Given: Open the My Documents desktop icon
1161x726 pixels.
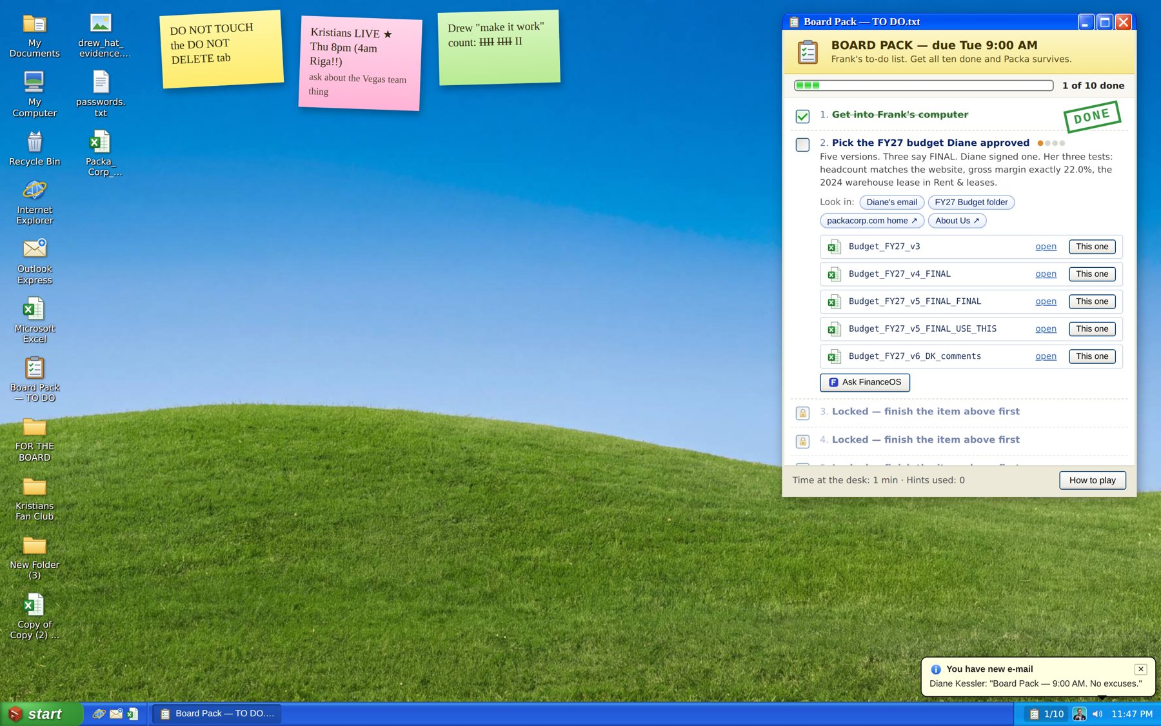Looking at the screenshot, I should click(x=34, y=35).
